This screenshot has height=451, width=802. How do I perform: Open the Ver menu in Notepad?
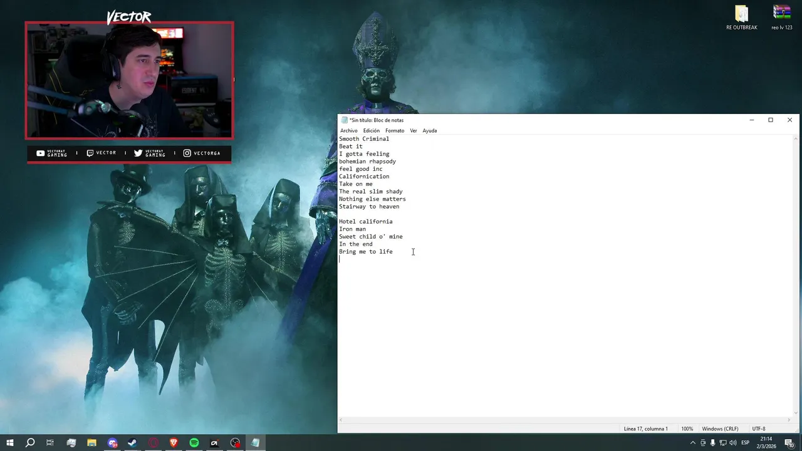(414, 130)
